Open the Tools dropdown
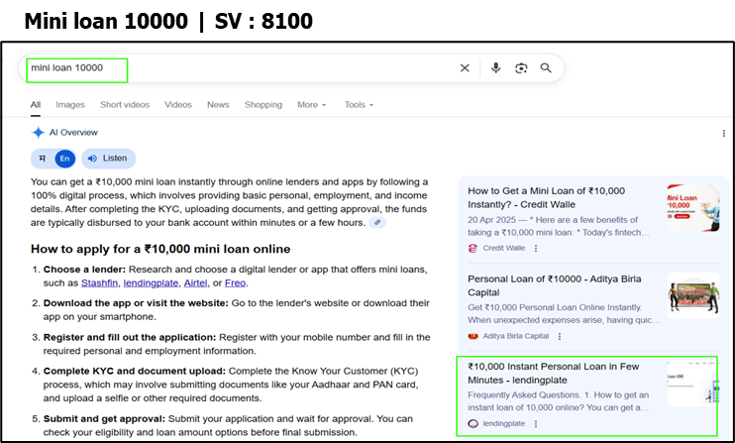This screenshot has width=735, height=443. [359, 105]
